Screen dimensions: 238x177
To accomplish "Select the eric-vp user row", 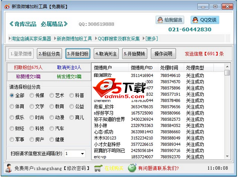I will [x=158, y=157].
